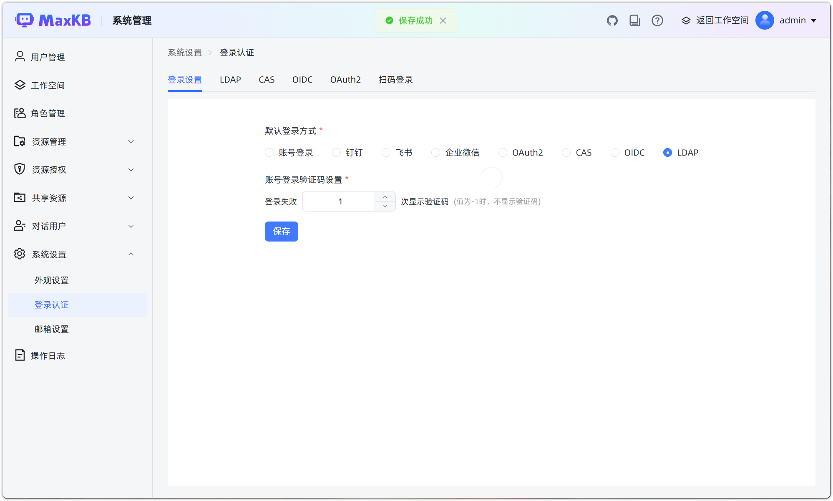Increase the login failure count stepper
This screenshot has height=501, width=833.
click(385, 196)
